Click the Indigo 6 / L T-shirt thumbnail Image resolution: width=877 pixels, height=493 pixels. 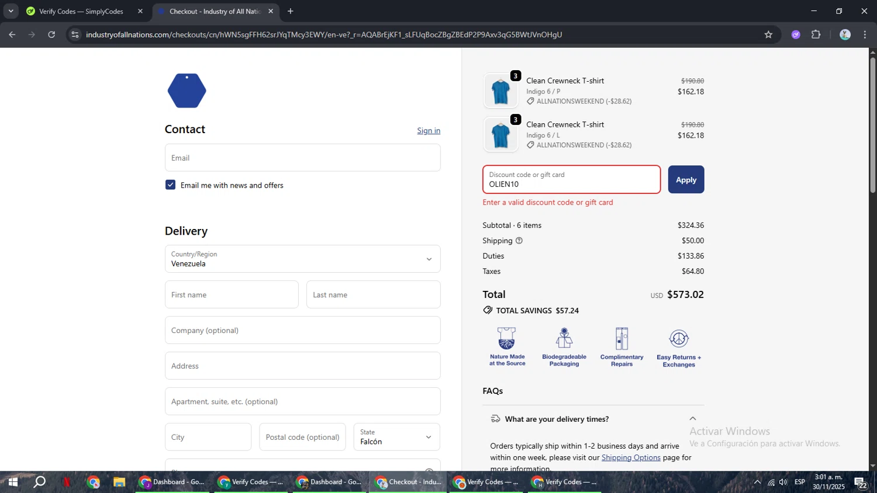[500, 135]
